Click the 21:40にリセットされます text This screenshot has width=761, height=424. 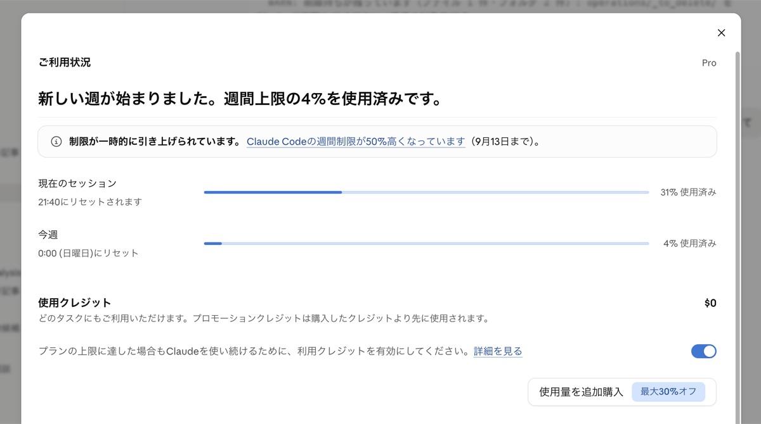pos(90,203)
